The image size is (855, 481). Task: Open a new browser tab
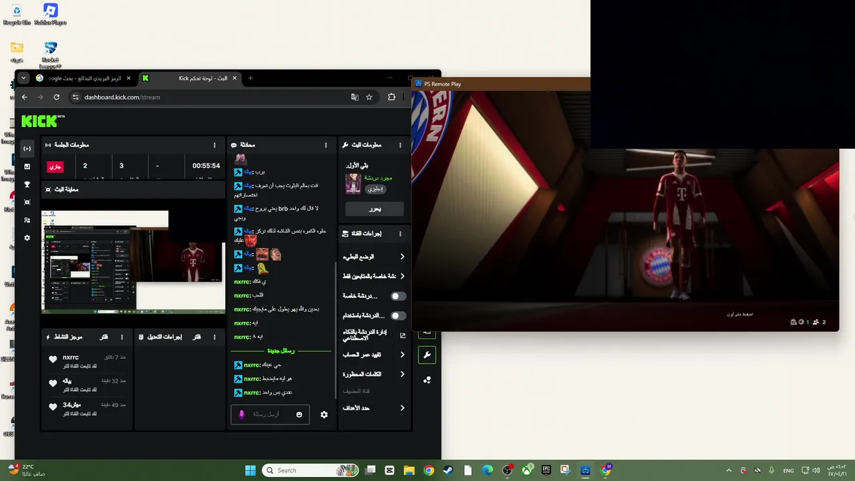point(250,78)
